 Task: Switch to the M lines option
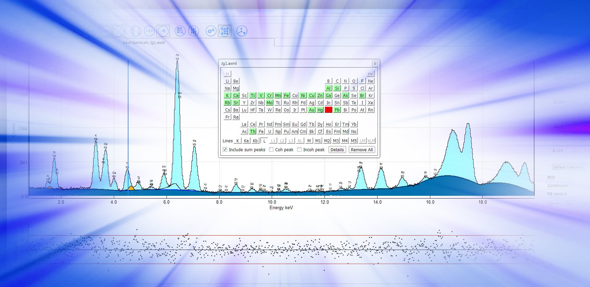click(309, 141)
